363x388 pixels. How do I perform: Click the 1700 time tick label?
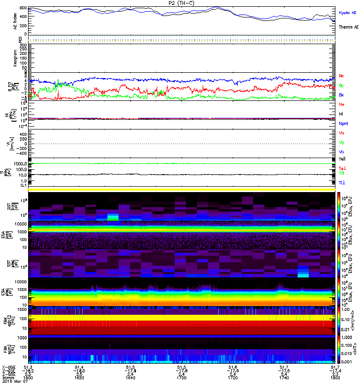click(x=181, y=378)
